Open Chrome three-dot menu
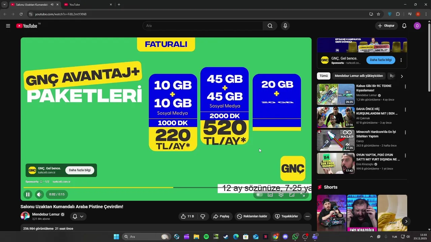 [426, 14]
